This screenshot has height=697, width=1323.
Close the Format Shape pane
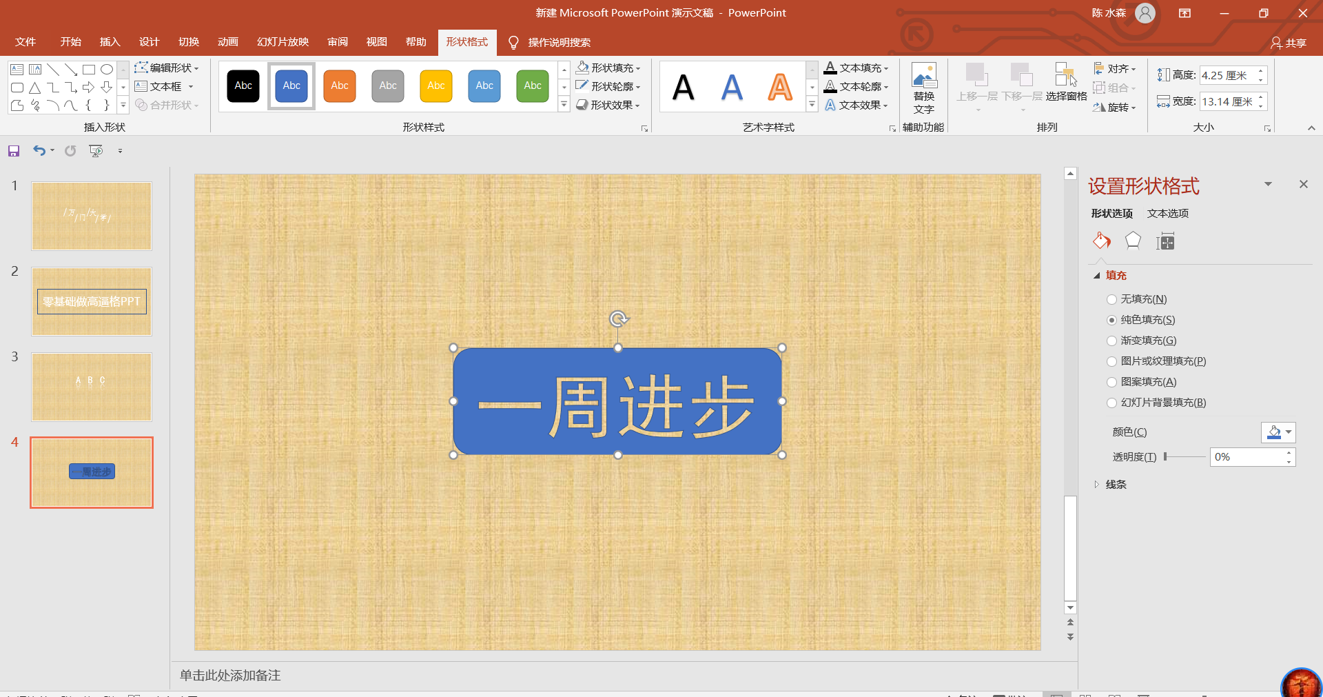pos(1303,184)
